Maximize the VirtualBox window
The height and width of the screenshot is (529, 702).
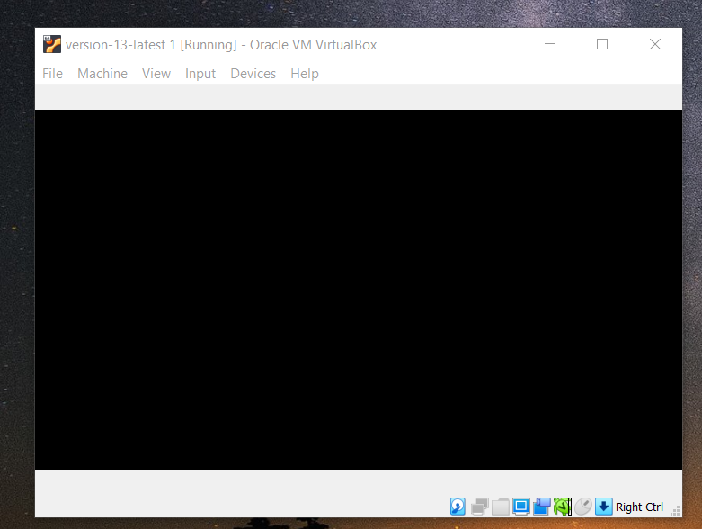pyautogui.click(x=602, y=44)
